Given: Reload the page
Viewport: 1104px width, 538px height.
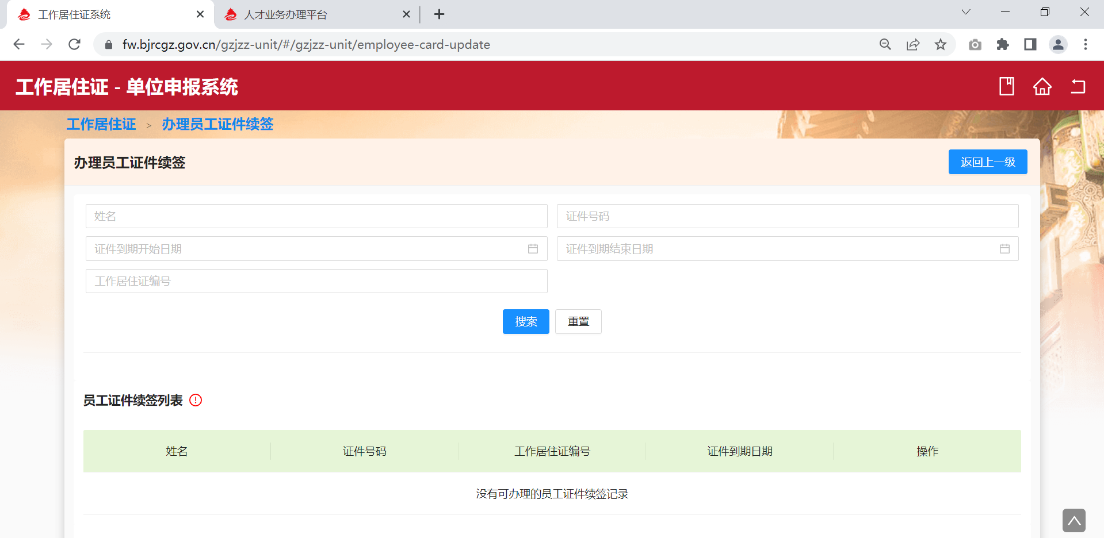Looking at the screenshot, I should (x=74, y=45).
